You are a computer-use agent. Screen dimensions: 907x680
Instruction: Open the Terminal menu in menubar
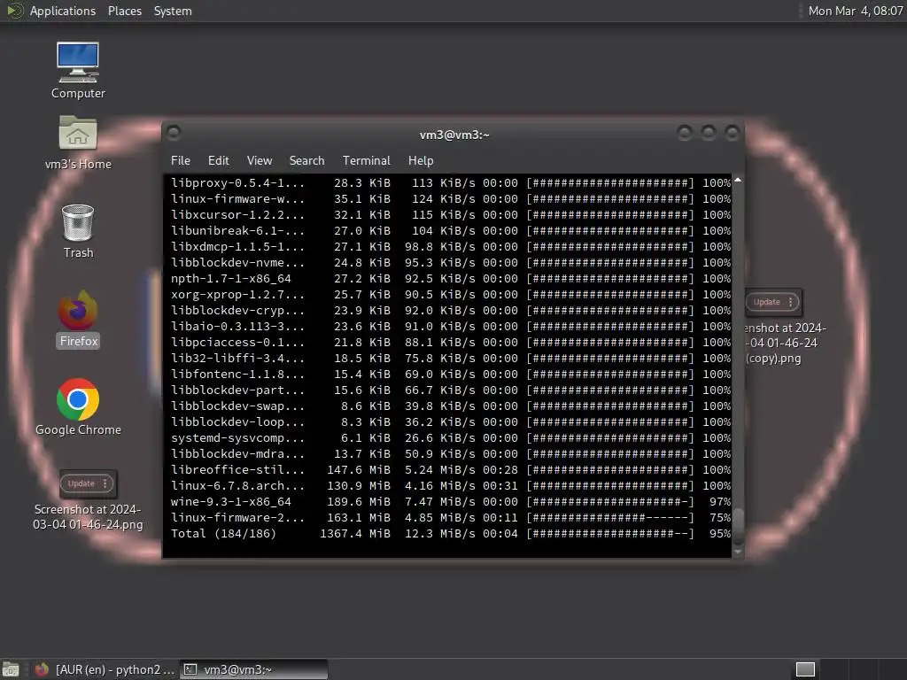366,161
